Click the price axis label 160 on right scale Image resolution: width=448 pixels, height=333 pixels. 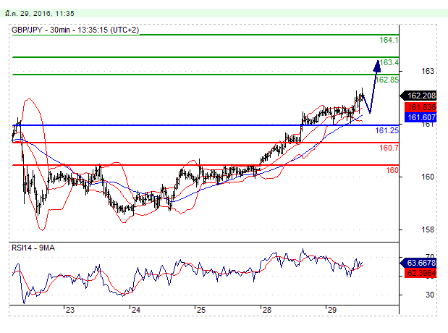click(428, 177)
